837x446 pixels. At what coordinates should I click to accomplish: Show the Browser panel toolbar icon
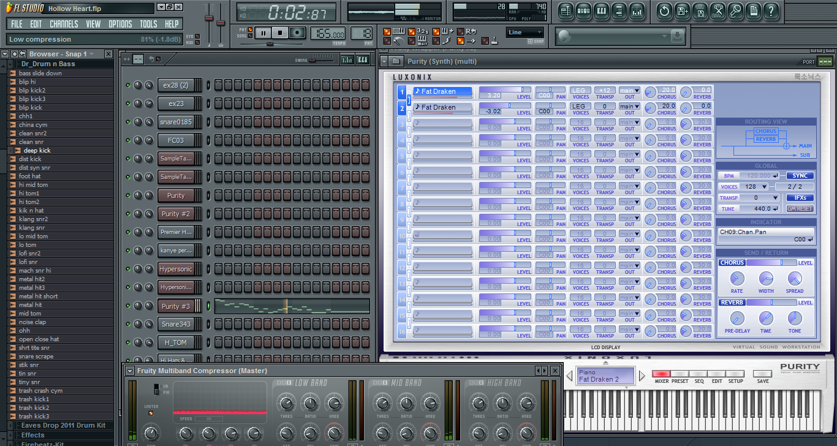coord(619,10)
